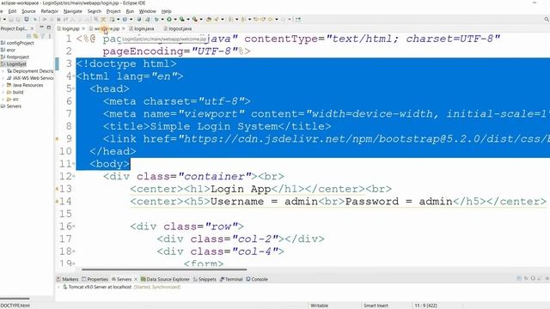Screen dimensions: 550x309
Task: Open the Console view tab
Action: tap(257, 279)
